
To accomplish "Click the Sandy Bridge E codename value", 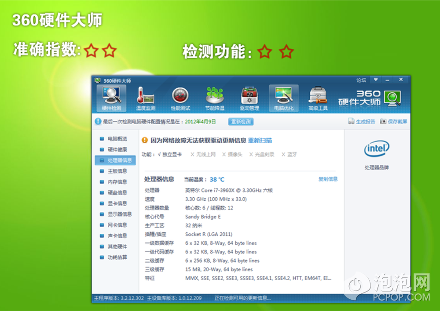I will (203, 217).
